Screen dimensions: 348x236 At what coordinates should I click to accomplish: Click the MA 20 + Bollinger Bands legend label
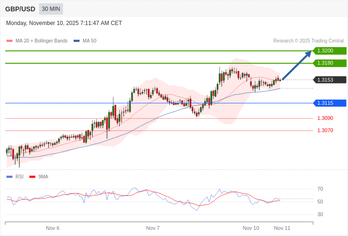[x=41, y=41]
